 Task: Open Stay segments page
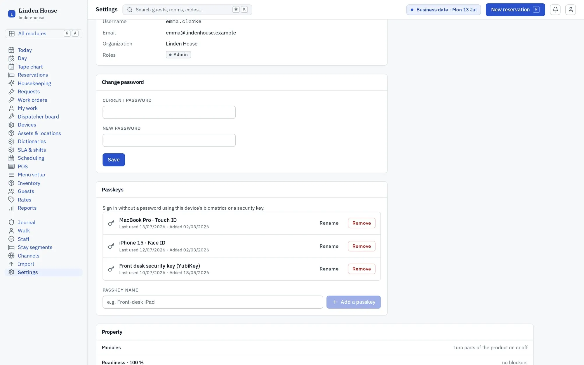[44, 247]
